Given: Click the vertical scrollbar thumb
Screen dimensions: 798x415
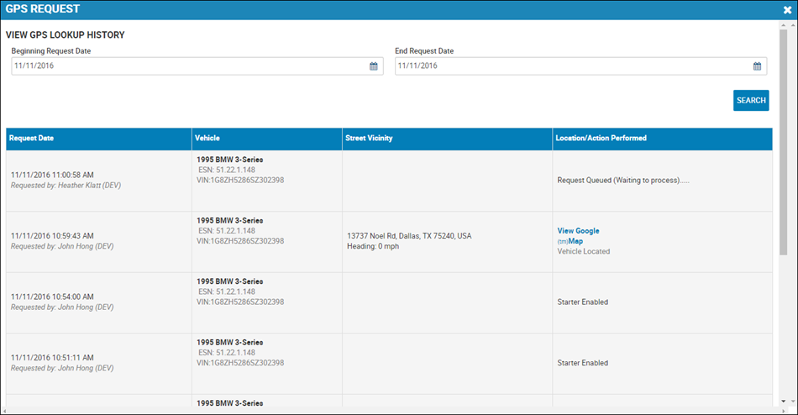Looking at the screenshot, I should 783,142.
